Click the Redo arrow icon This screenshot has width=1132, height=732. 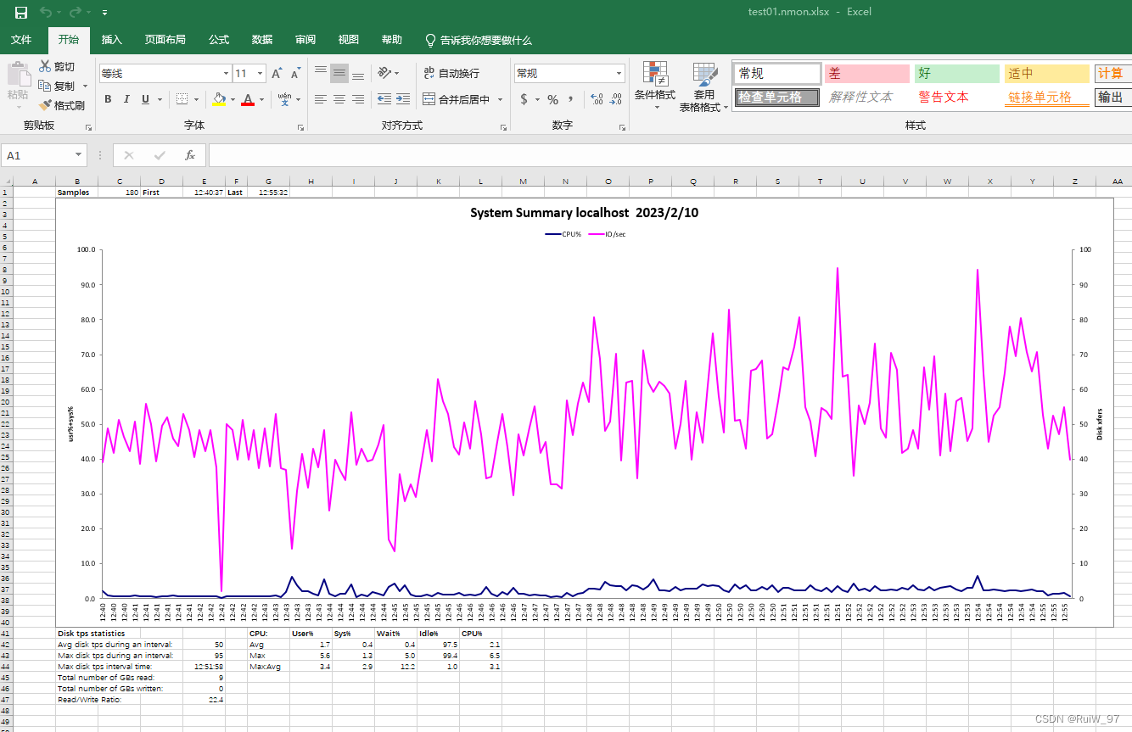tap(75, 12)
